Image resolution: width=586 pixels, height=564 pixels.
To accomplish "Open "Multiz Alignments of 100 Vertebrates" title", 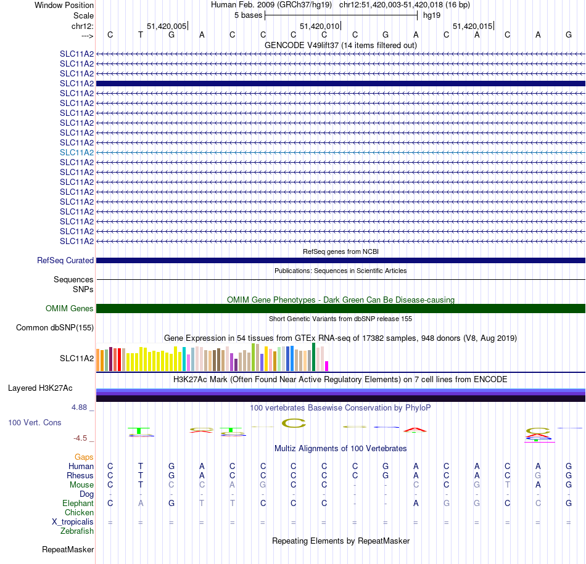I will point(340,448).
